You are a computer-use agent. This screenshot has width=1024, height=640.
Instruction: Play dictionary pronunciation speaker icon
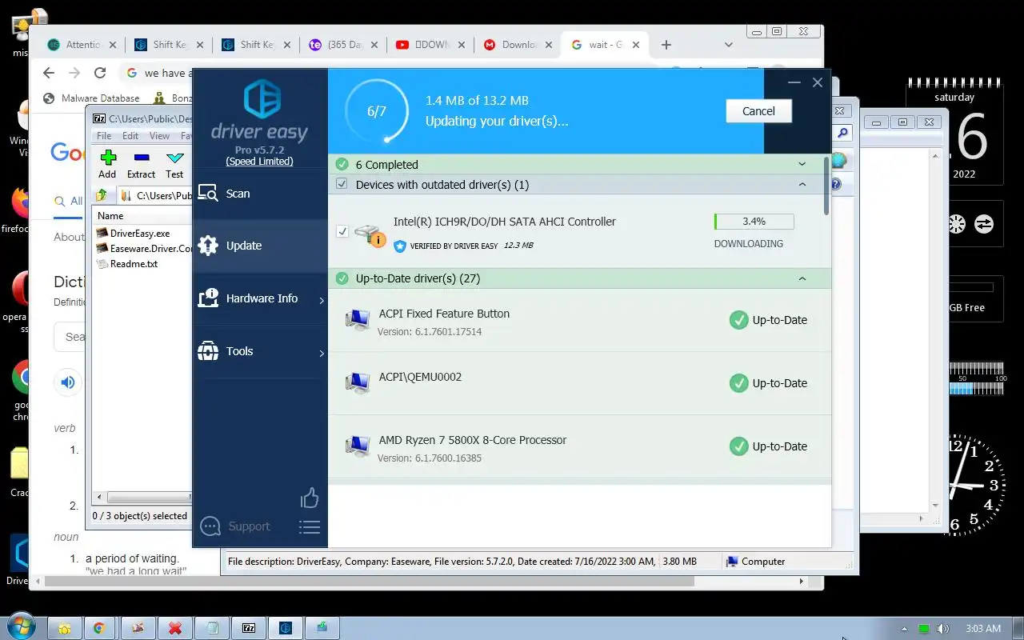[x=68, y=382]
